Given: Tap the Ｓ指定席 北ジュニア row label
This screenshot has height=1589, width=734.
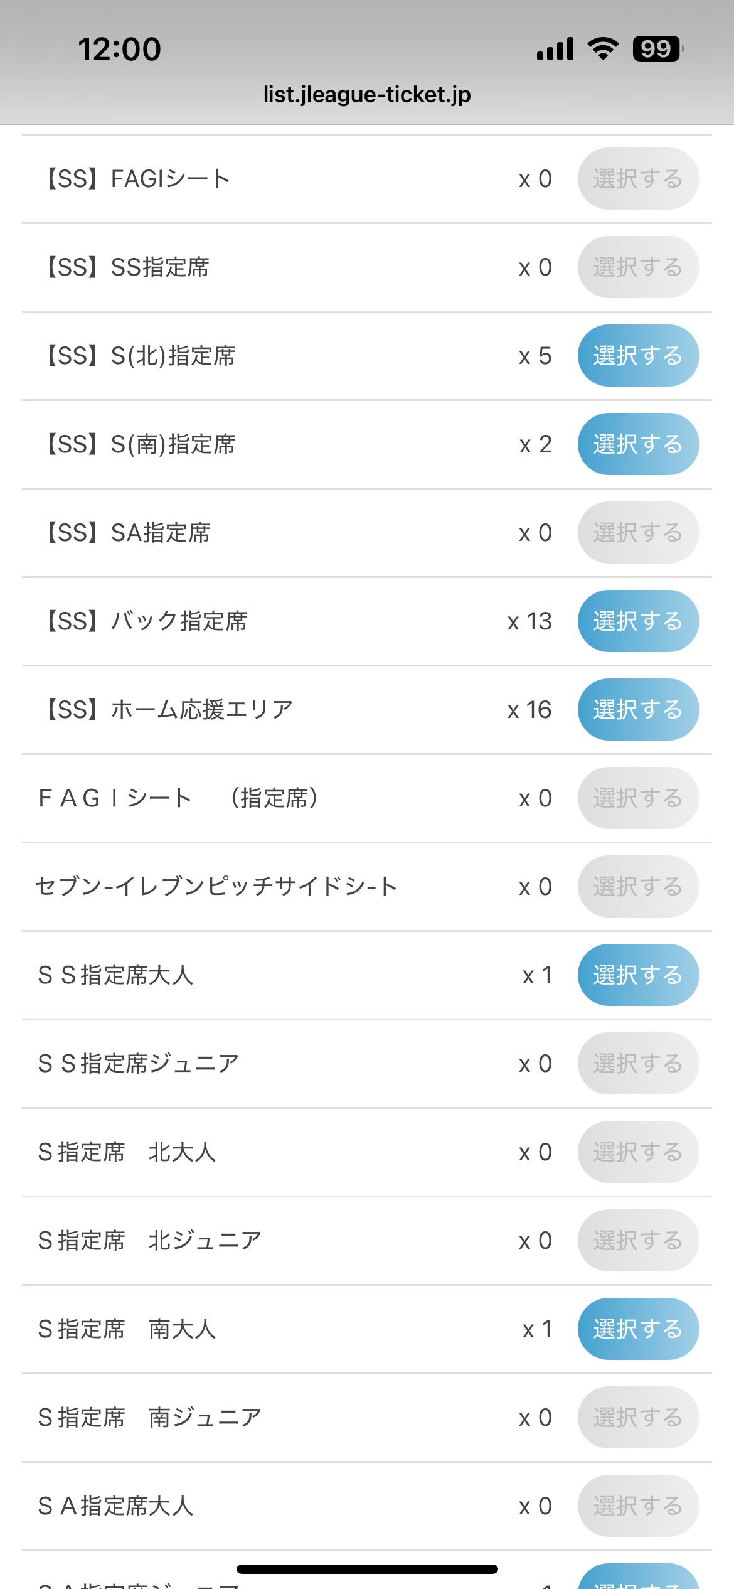Looking at the screenshot, I should (149, 1241).
